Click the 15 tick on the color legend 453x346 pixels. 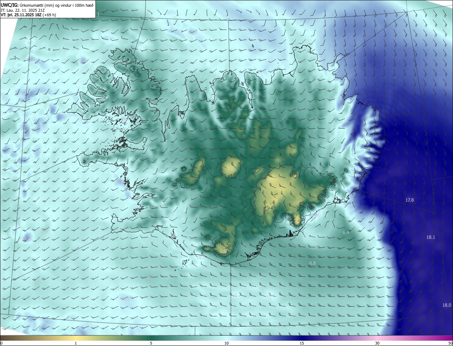[302, 343]
